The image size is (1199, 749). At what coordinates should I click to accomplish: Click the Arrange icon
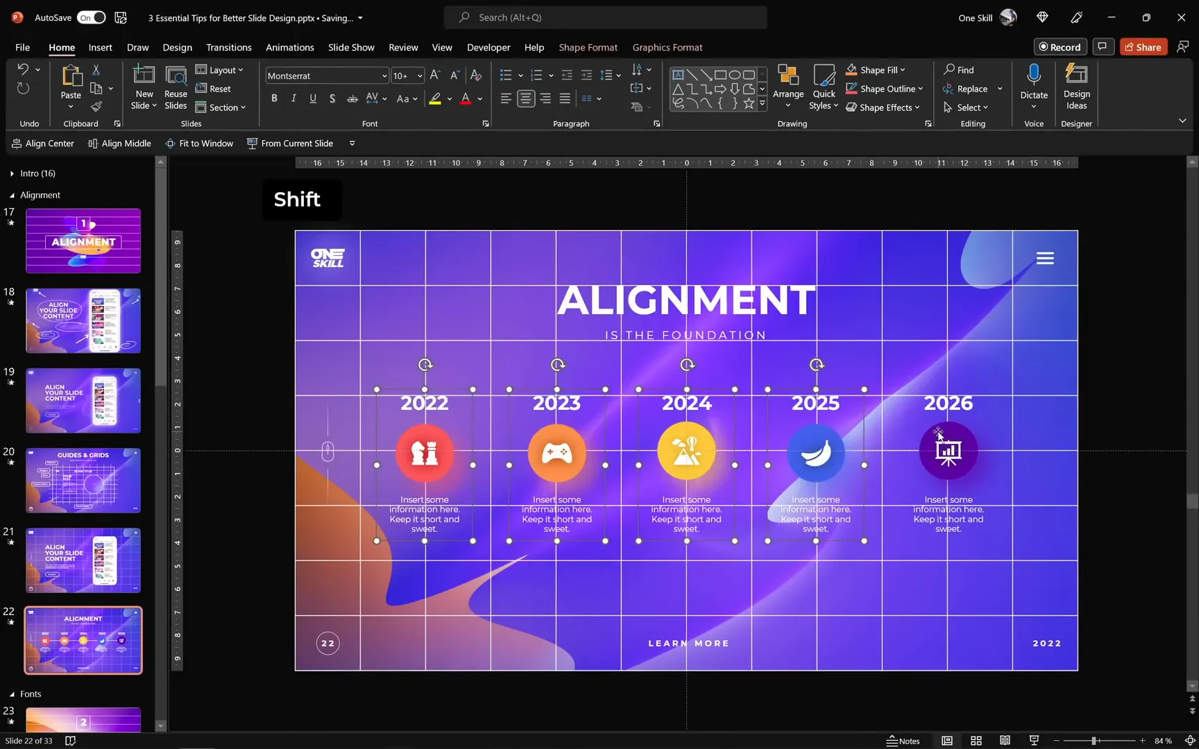(788, 75)
